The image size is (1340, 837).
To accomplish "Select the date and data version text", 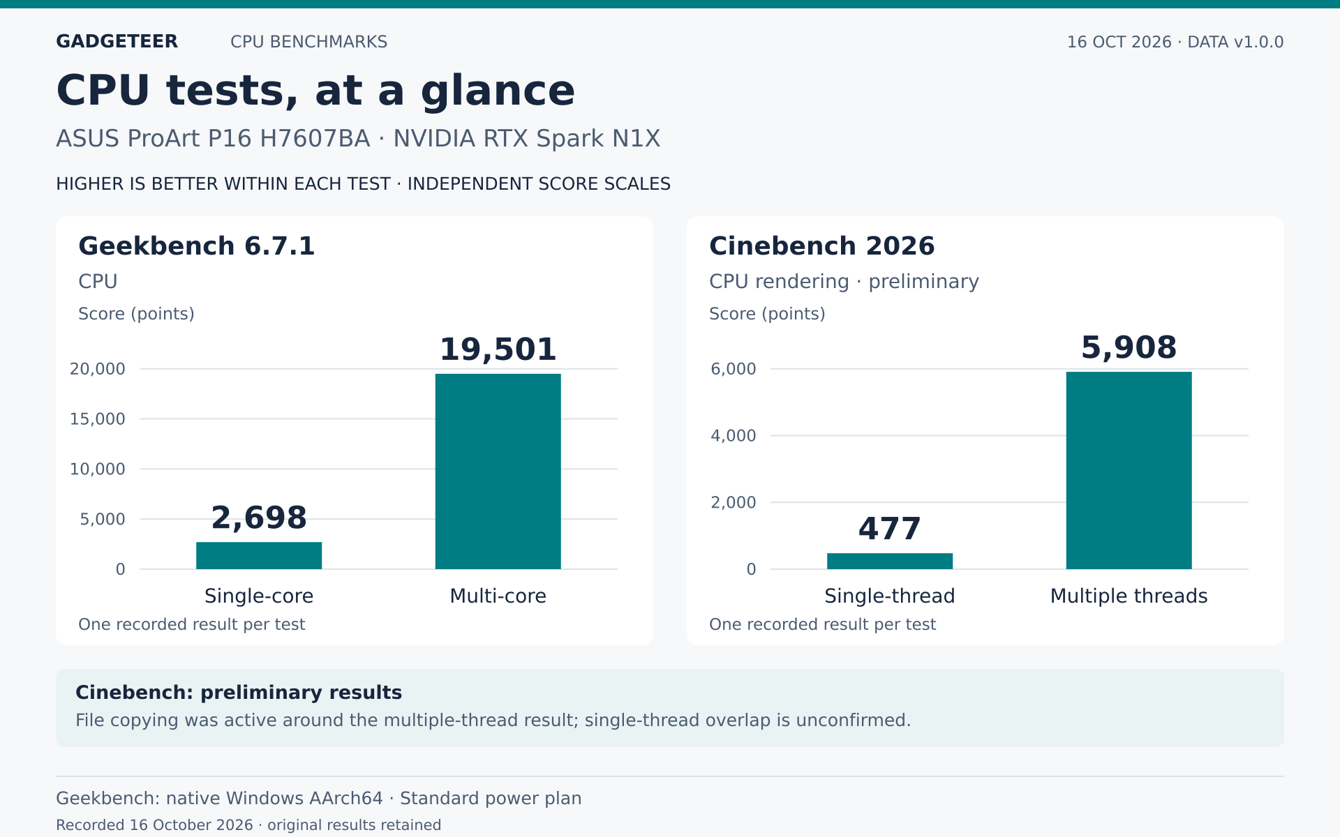I will point(1175,42).
